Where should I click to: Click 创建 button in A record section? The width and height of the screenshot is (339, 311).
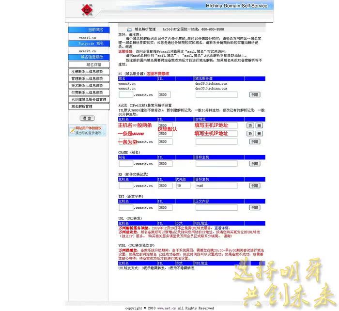[255, 141]
